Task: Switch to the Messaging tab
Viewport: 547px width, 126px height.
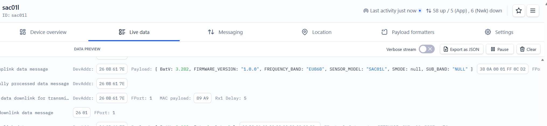Action: pyautogui.click(x=225, y=32)
